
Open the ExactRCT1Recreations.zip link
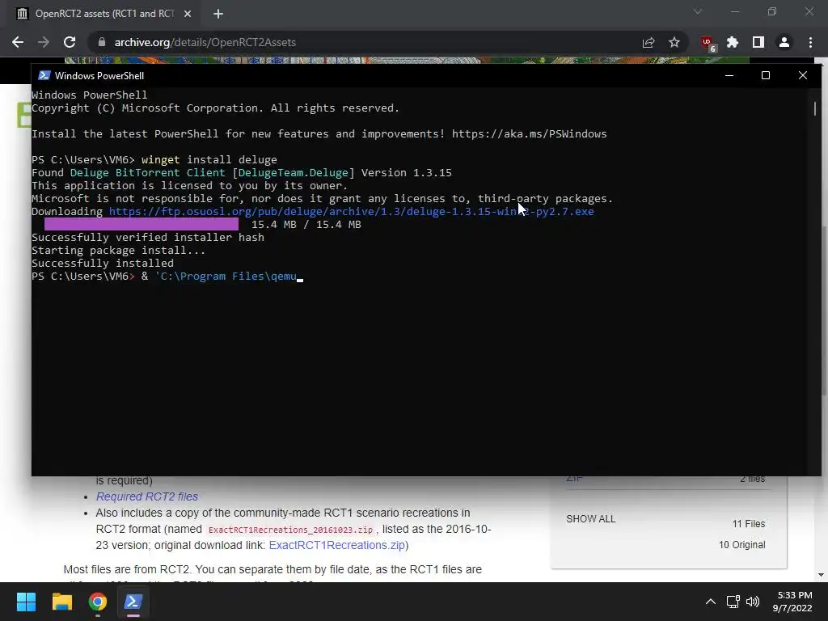click(337, 545)
